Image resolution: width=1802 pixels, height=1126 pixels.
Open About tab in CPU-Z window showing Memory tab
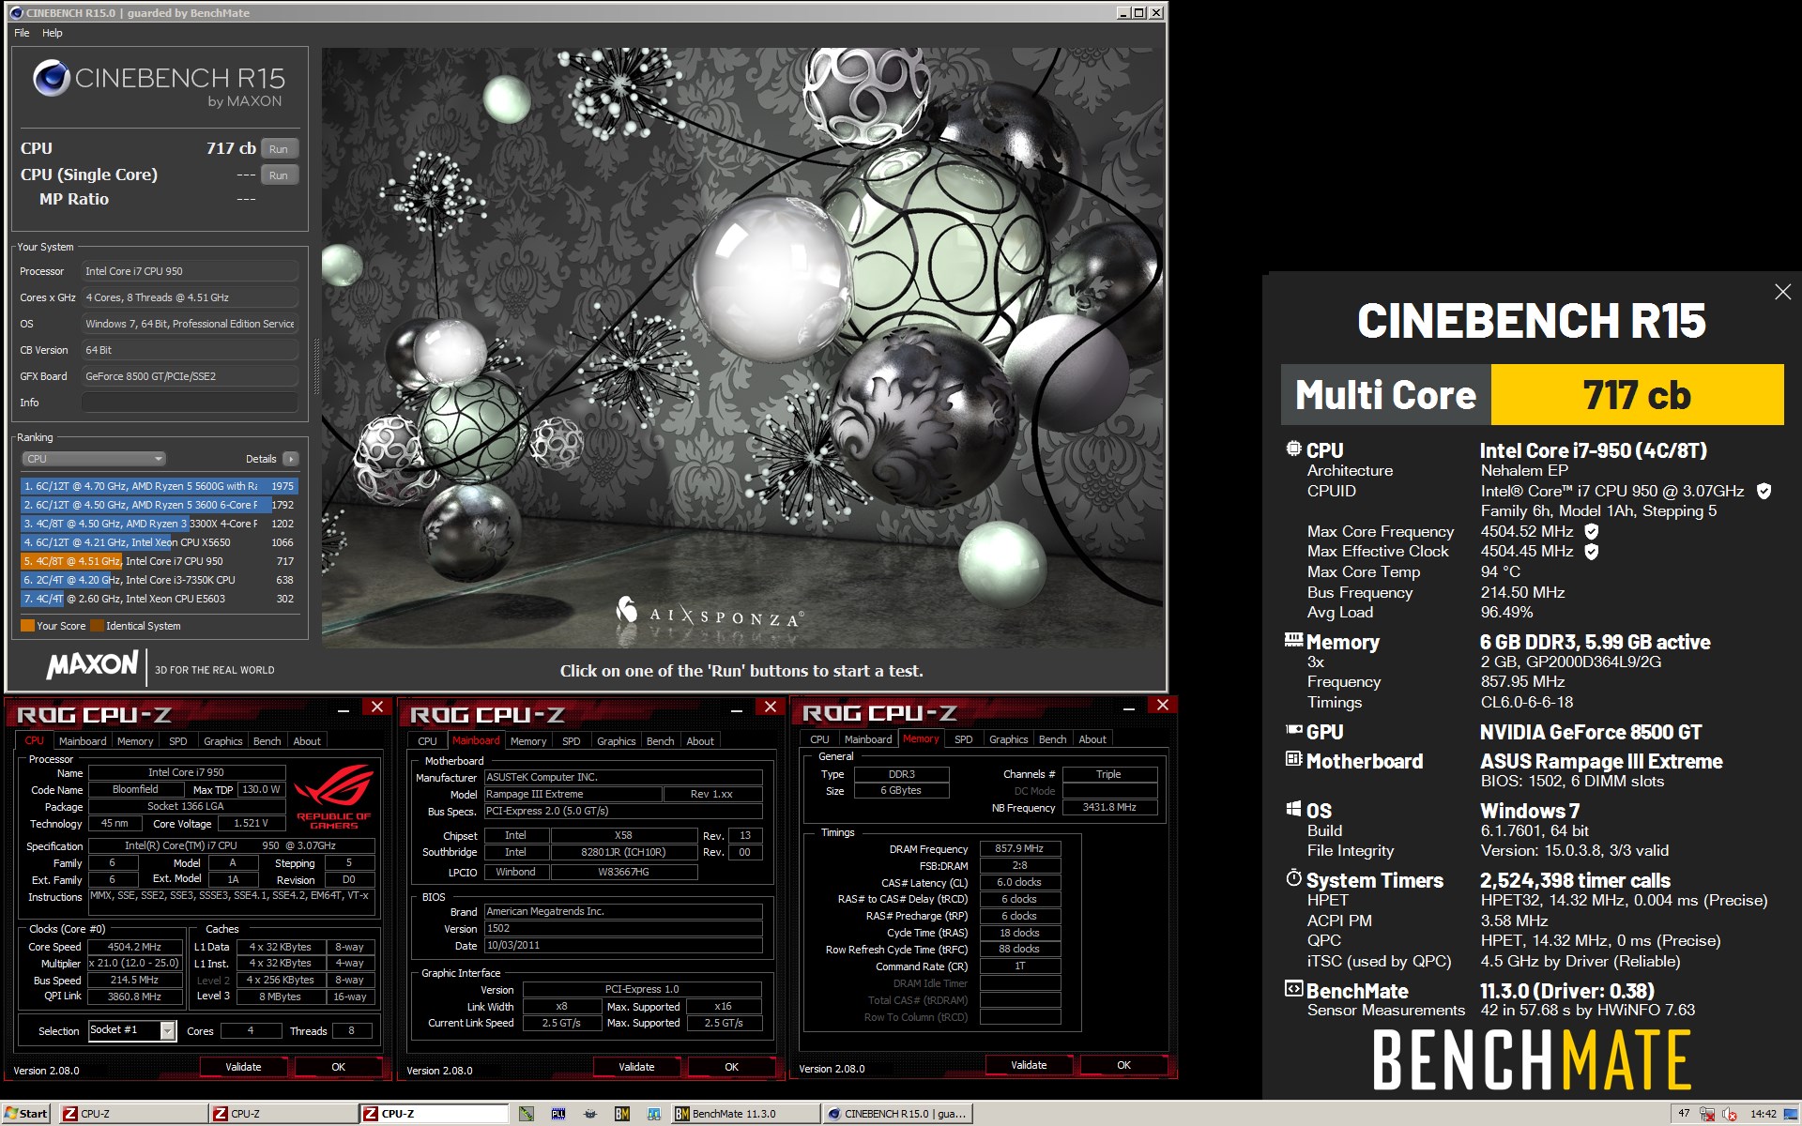(x=1092, y=739)
